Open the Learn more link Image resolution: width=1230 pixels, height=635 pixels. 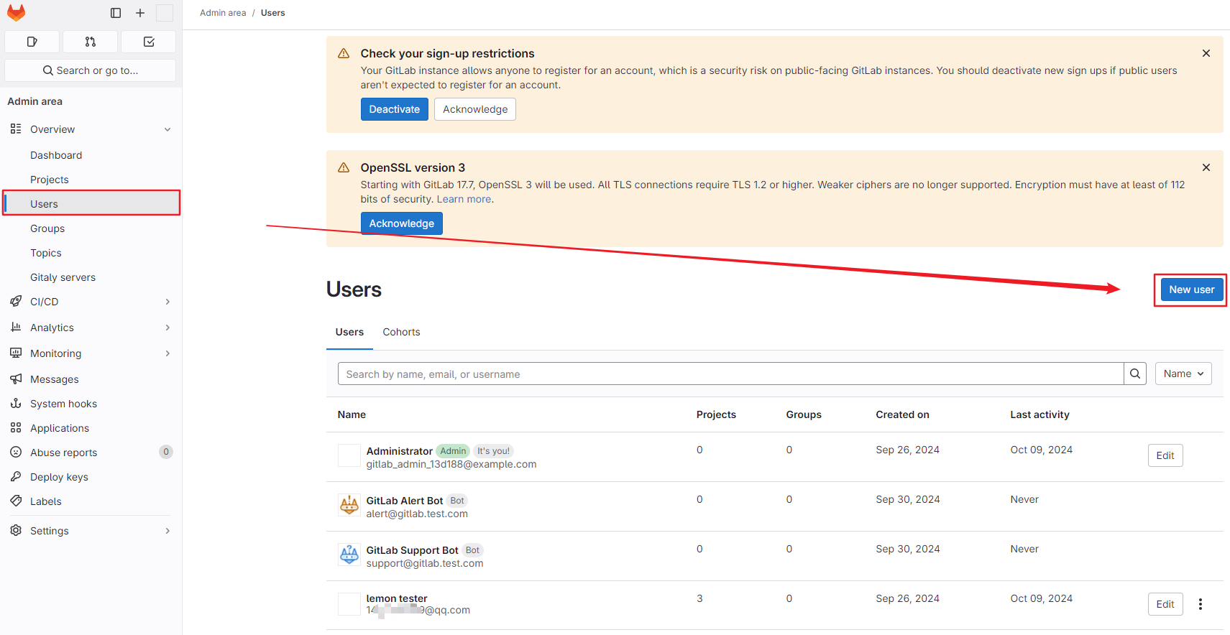point(464,199)
